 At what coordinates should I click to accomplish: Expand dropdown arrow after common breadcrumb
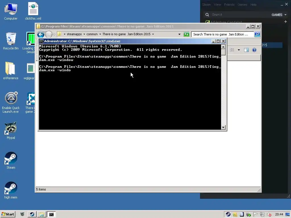click(100, 34)
